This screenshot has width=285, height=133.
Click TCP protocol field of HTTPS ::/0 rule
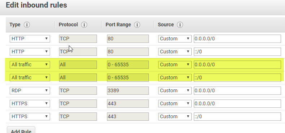tap(78, 116)
